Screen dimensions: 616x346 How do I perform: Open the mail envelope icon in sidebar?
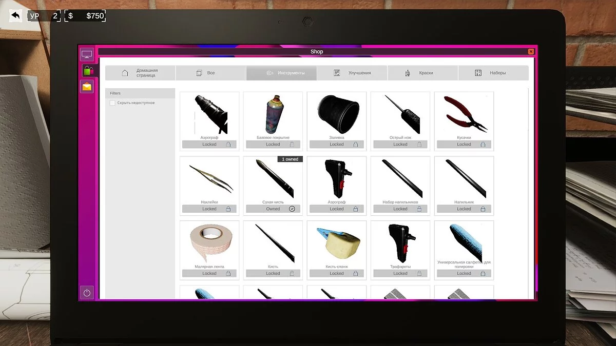point(87,87)
